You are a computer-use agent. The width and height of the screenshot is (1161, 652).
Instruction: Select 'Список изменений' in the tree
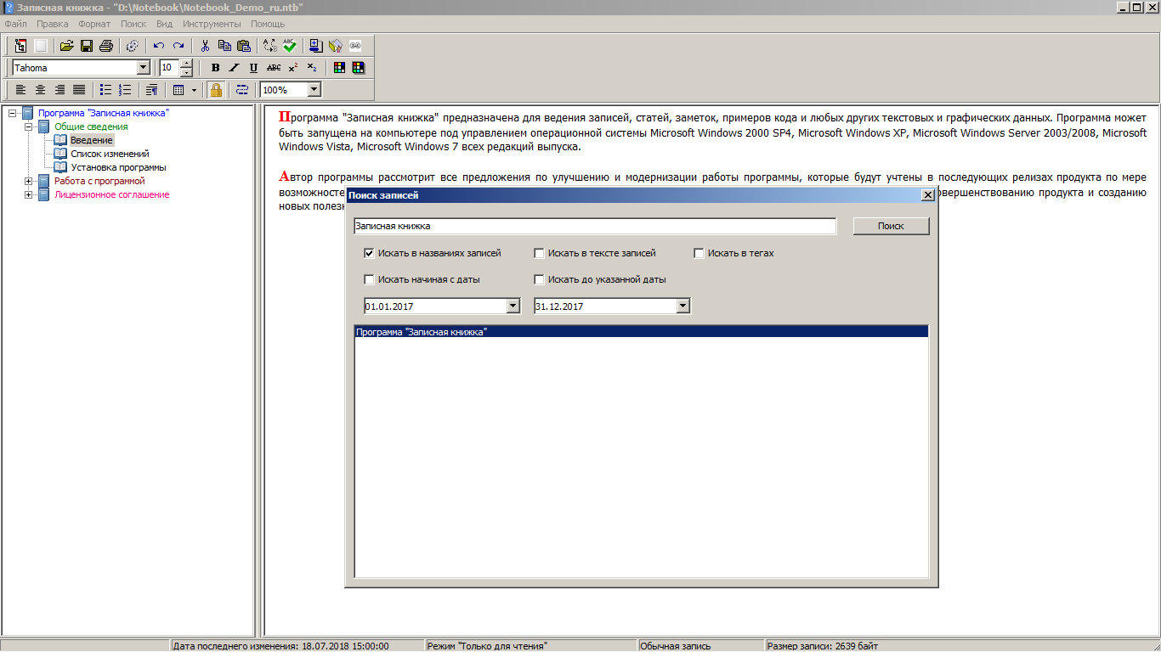click(x=110, y=154)
